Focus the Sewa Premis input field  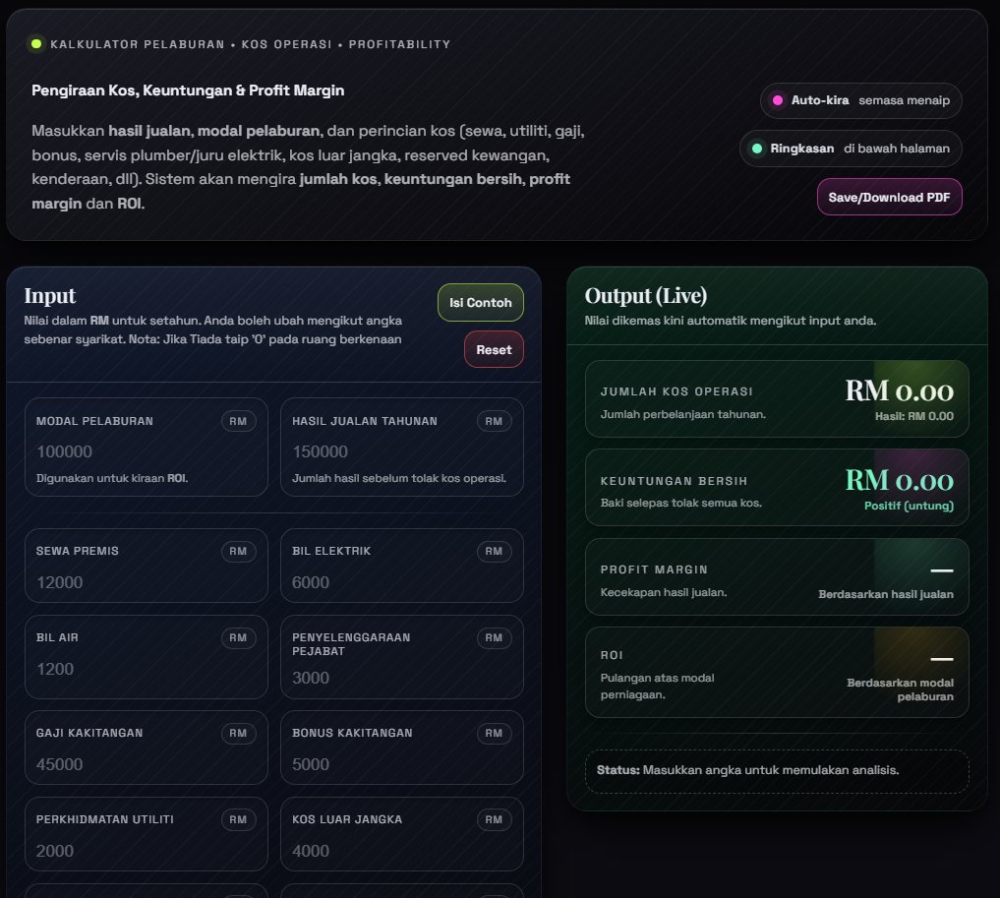tap(147, 582)
